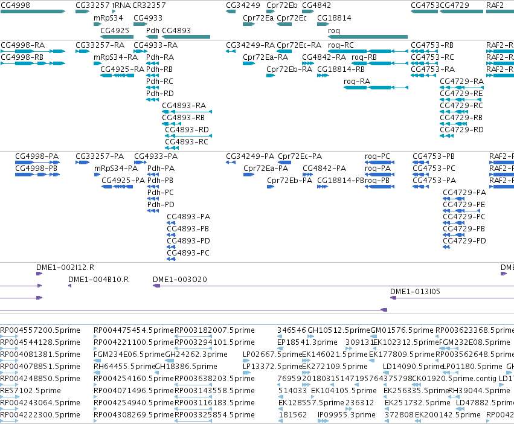The width and height of the screenshot is (514, 424).
Task: Select the CG4998 gene arrow glyph
Action: coord(33,11)
